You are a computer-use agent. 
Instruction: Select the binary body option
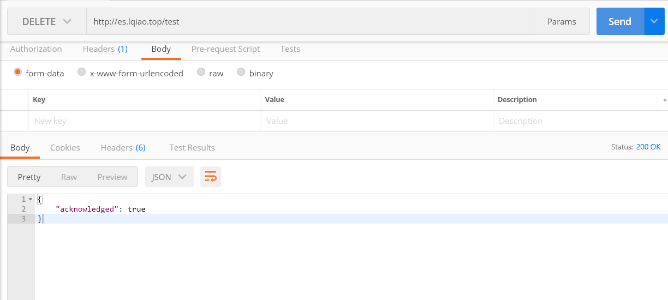(241, 72)
